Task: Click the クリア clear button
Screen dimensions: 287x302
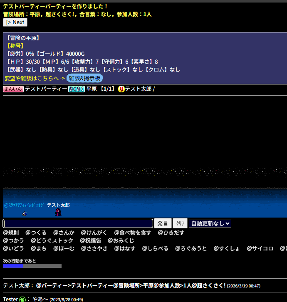Action: click(180, 223)
